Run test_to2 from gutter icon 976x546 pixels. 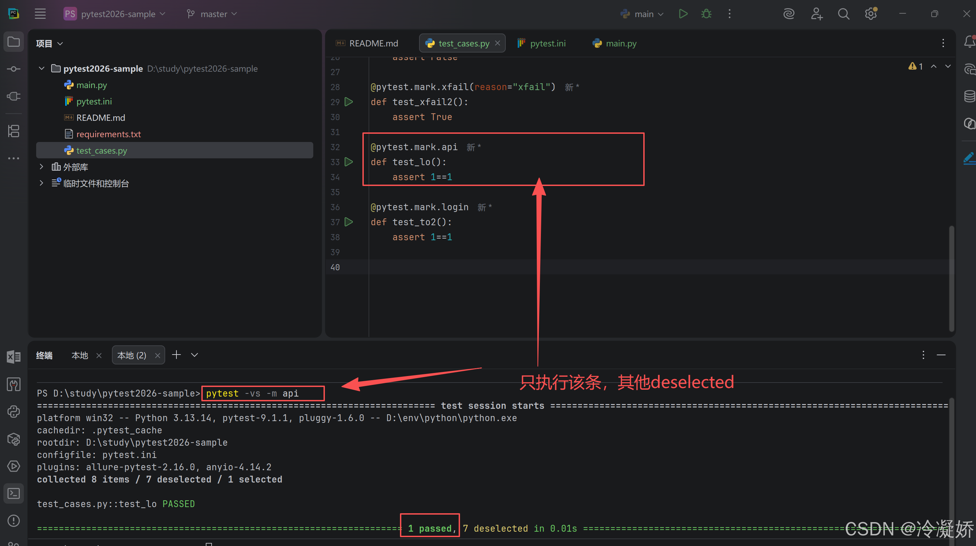[348, 222]
